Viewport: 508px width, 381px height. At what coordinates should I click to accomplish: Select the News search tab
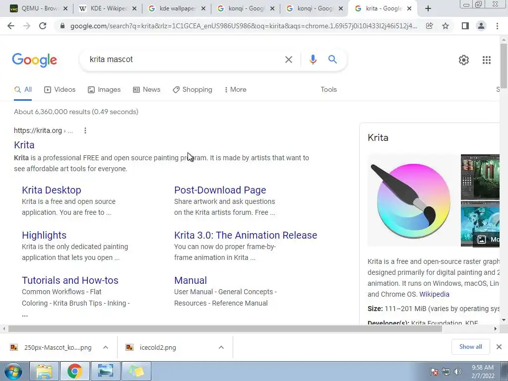[146, 90]
